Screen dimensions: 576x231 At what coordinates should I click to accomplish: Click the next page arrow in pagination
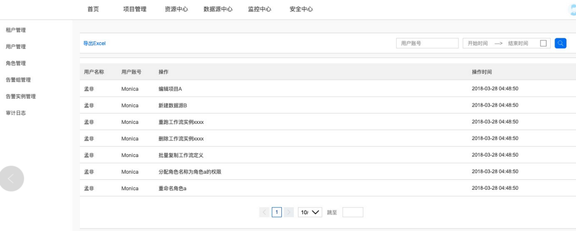click(289, 212)
